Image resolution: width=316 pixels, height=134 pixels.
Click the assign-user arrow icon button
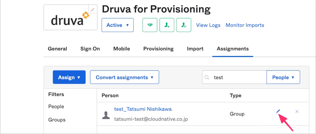click(x=167, y=25)
